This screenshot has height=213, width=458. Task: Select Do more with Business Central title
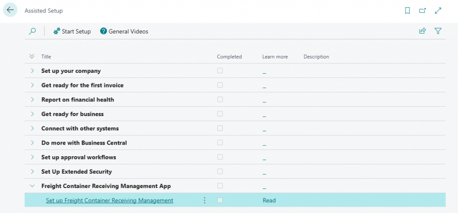tap(84, 143)
